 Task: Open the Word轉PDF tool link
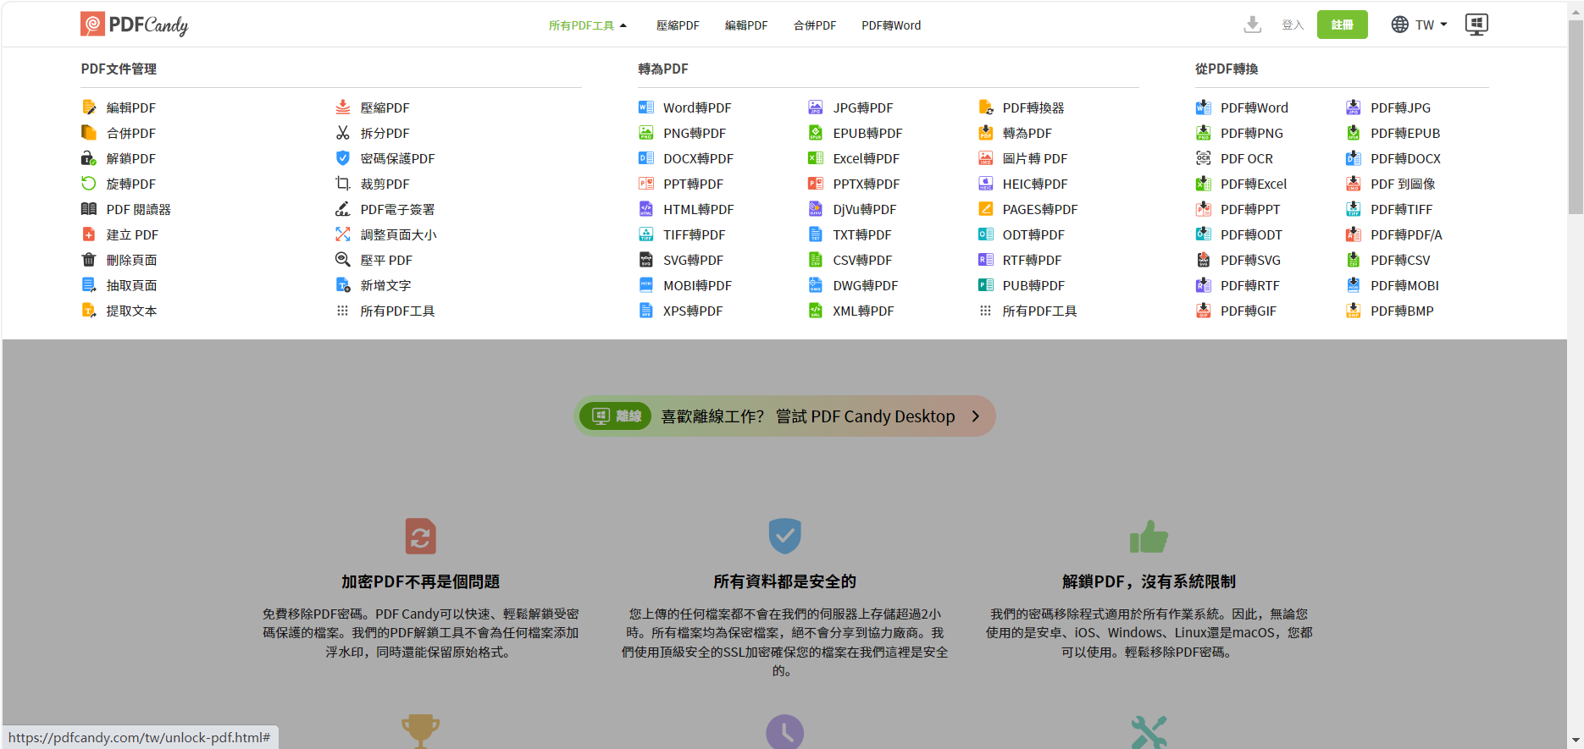(x=696, y=107)
